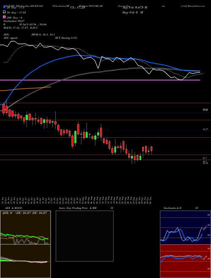Click the 'CL: 17.23' closing value
This screenshot has height=278, width=211.
tap(78, 8)
